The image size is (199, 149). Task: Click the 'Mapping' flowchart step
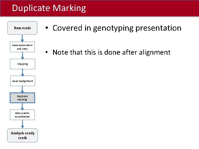(22, 64)
